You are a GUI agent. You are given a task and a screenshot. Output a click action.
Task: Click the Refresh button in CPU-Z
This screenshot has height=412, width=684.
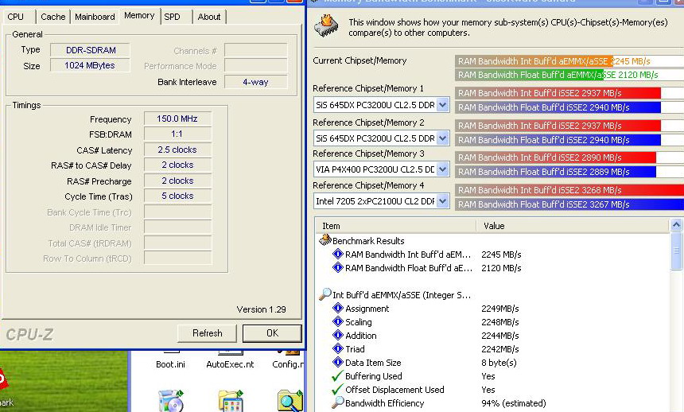point(208,333)
